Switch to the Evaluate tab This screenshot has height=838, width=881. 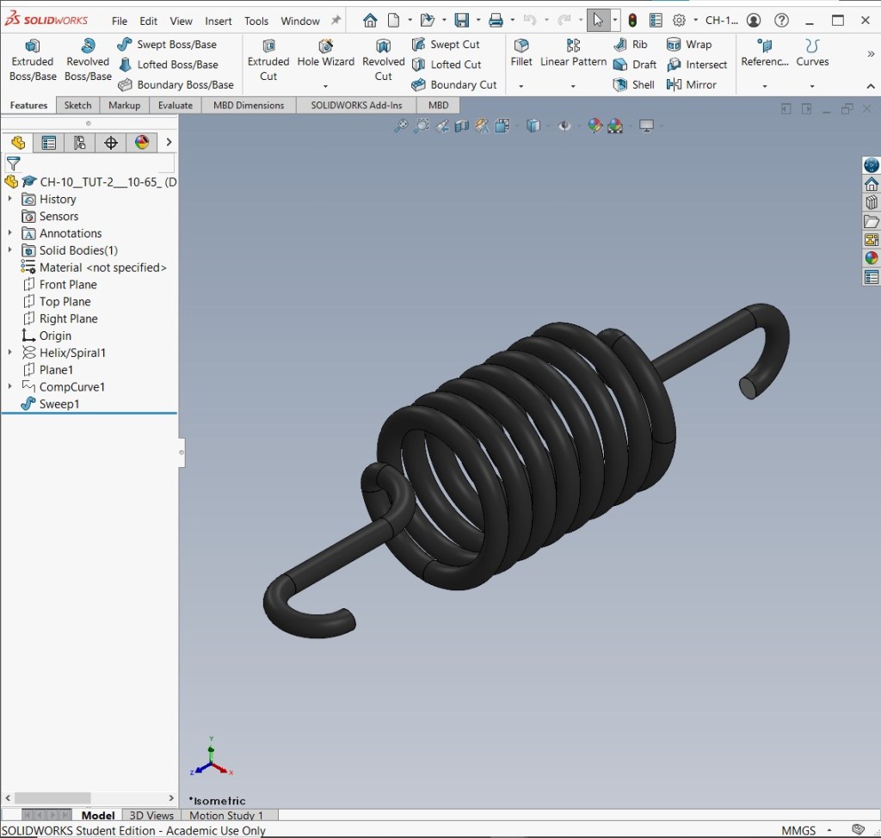point(176,105)
